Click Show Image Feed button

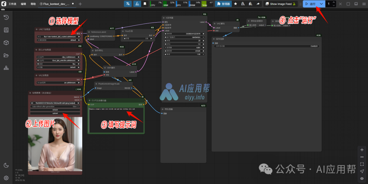point(280,4)
